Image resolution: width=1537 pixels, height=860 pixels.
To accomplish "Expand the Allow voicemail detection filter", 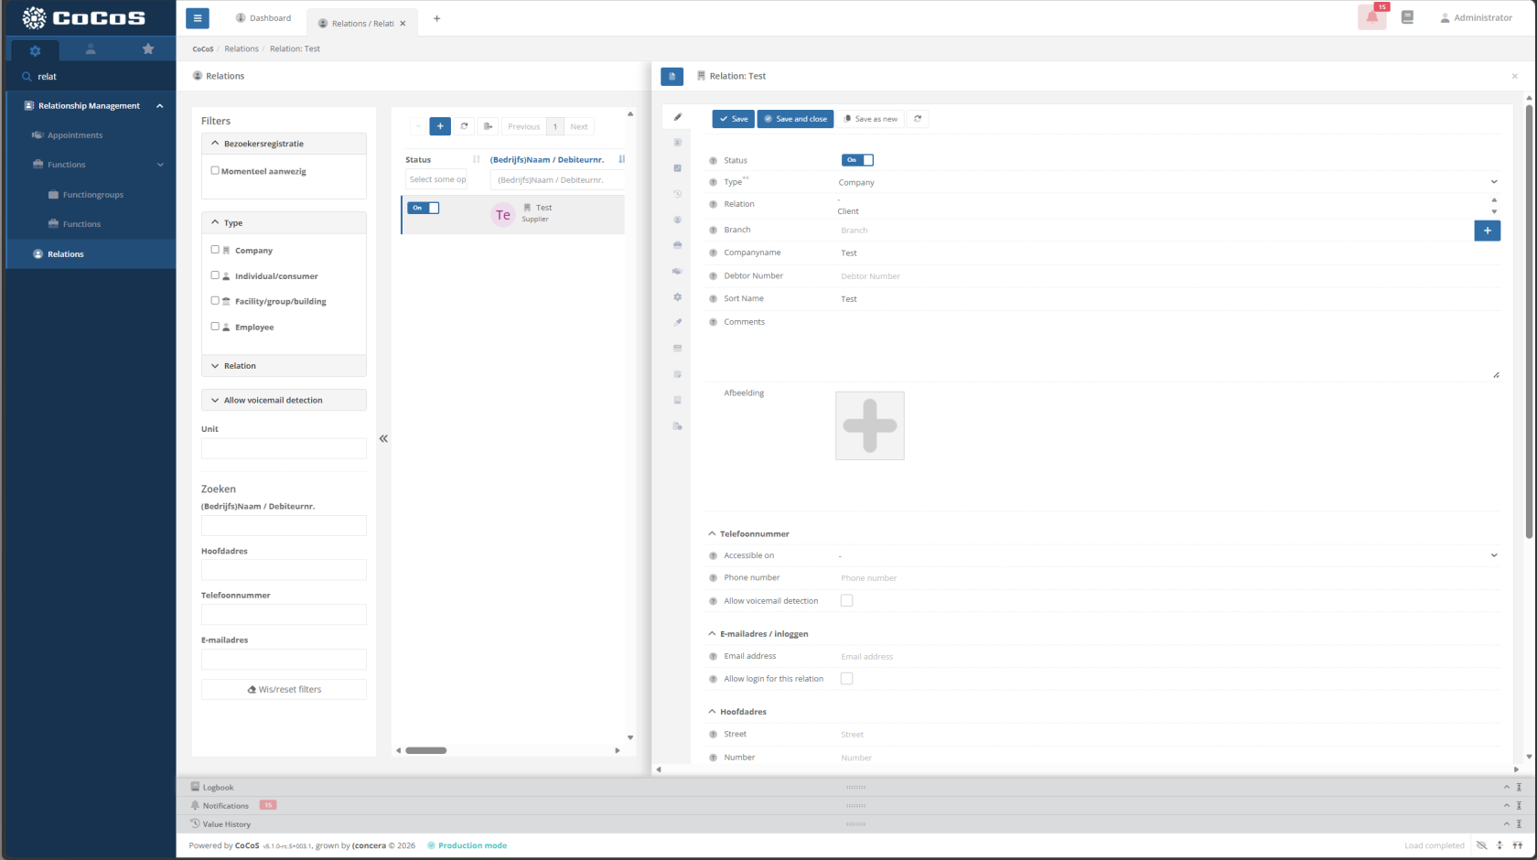I will [x=284, y=400].
